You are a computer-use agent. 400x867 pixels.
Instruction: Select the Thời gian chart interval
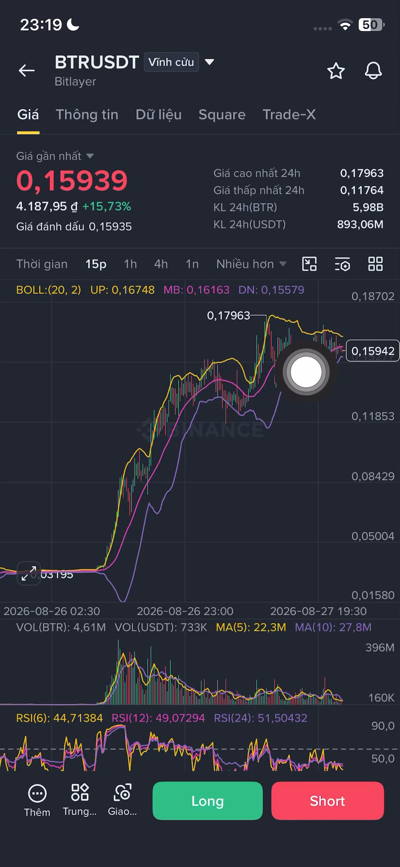(x=42, y=264)
